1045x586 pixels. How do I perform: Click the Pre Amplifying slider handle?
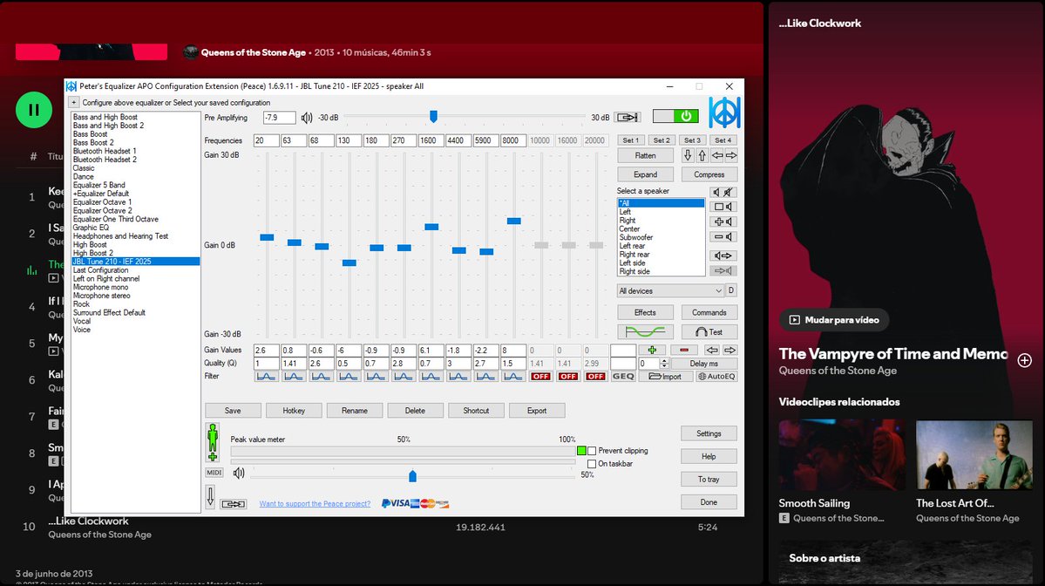pos(433,117)
